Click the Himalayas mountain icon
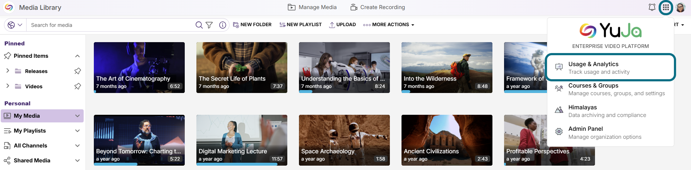Screen dimensions: 691x170 [559, 110]
